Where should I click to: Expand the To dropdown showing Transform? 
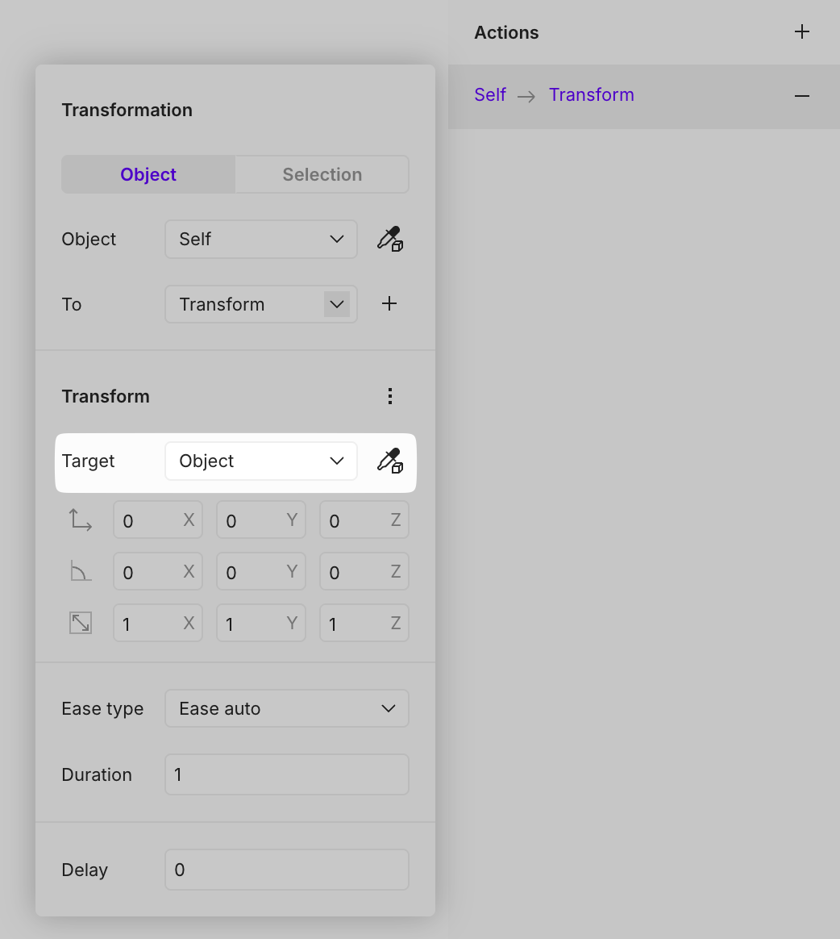click(337, 304)
